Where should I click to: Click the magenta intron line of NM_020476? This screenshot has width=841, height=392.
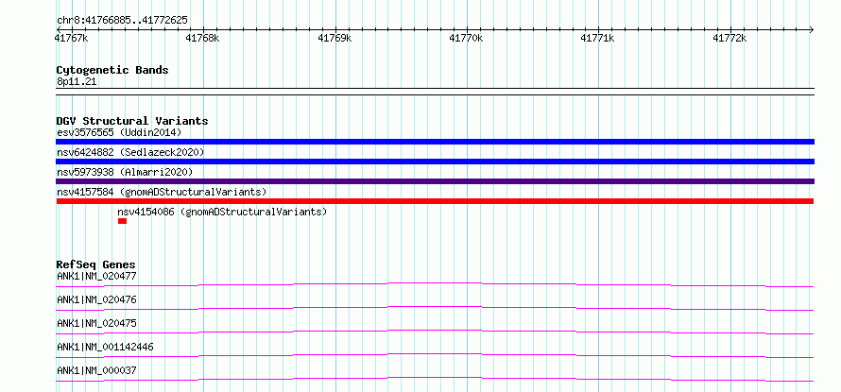tap(435, 307)
